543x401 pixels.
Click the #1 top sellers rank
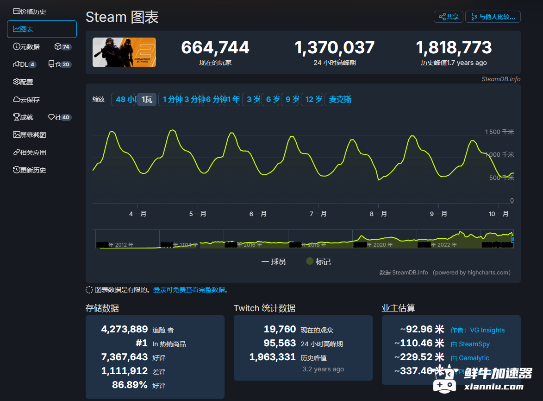[142, 343]
